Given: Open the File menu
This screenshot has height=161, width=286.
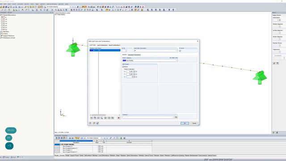Looking at the screenshot, I should (1, 4).
